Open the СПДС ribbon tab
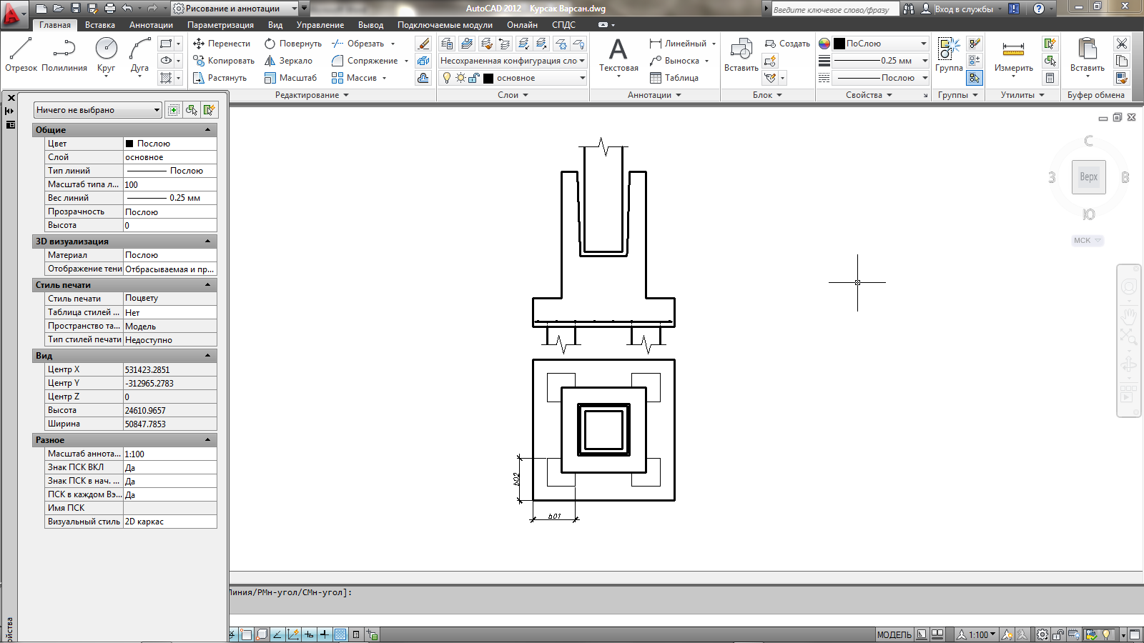Image resolution: width=1144 pixels, height=643 pixels. click(563, 25)
